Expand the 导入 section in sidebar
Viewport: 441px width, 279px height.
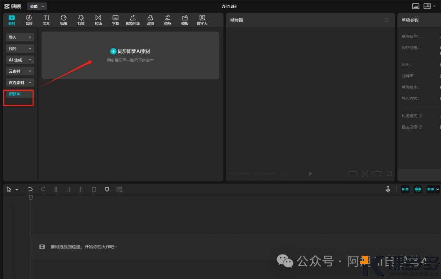[20, 37]
